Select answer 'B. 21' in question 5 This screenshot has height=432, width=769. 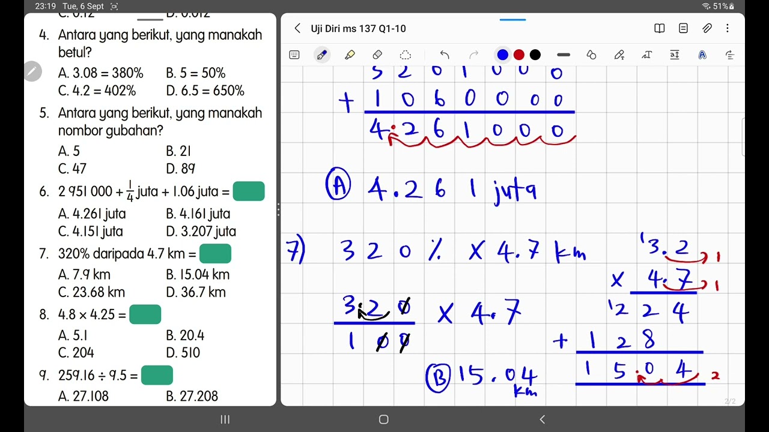tap(178, 151)
